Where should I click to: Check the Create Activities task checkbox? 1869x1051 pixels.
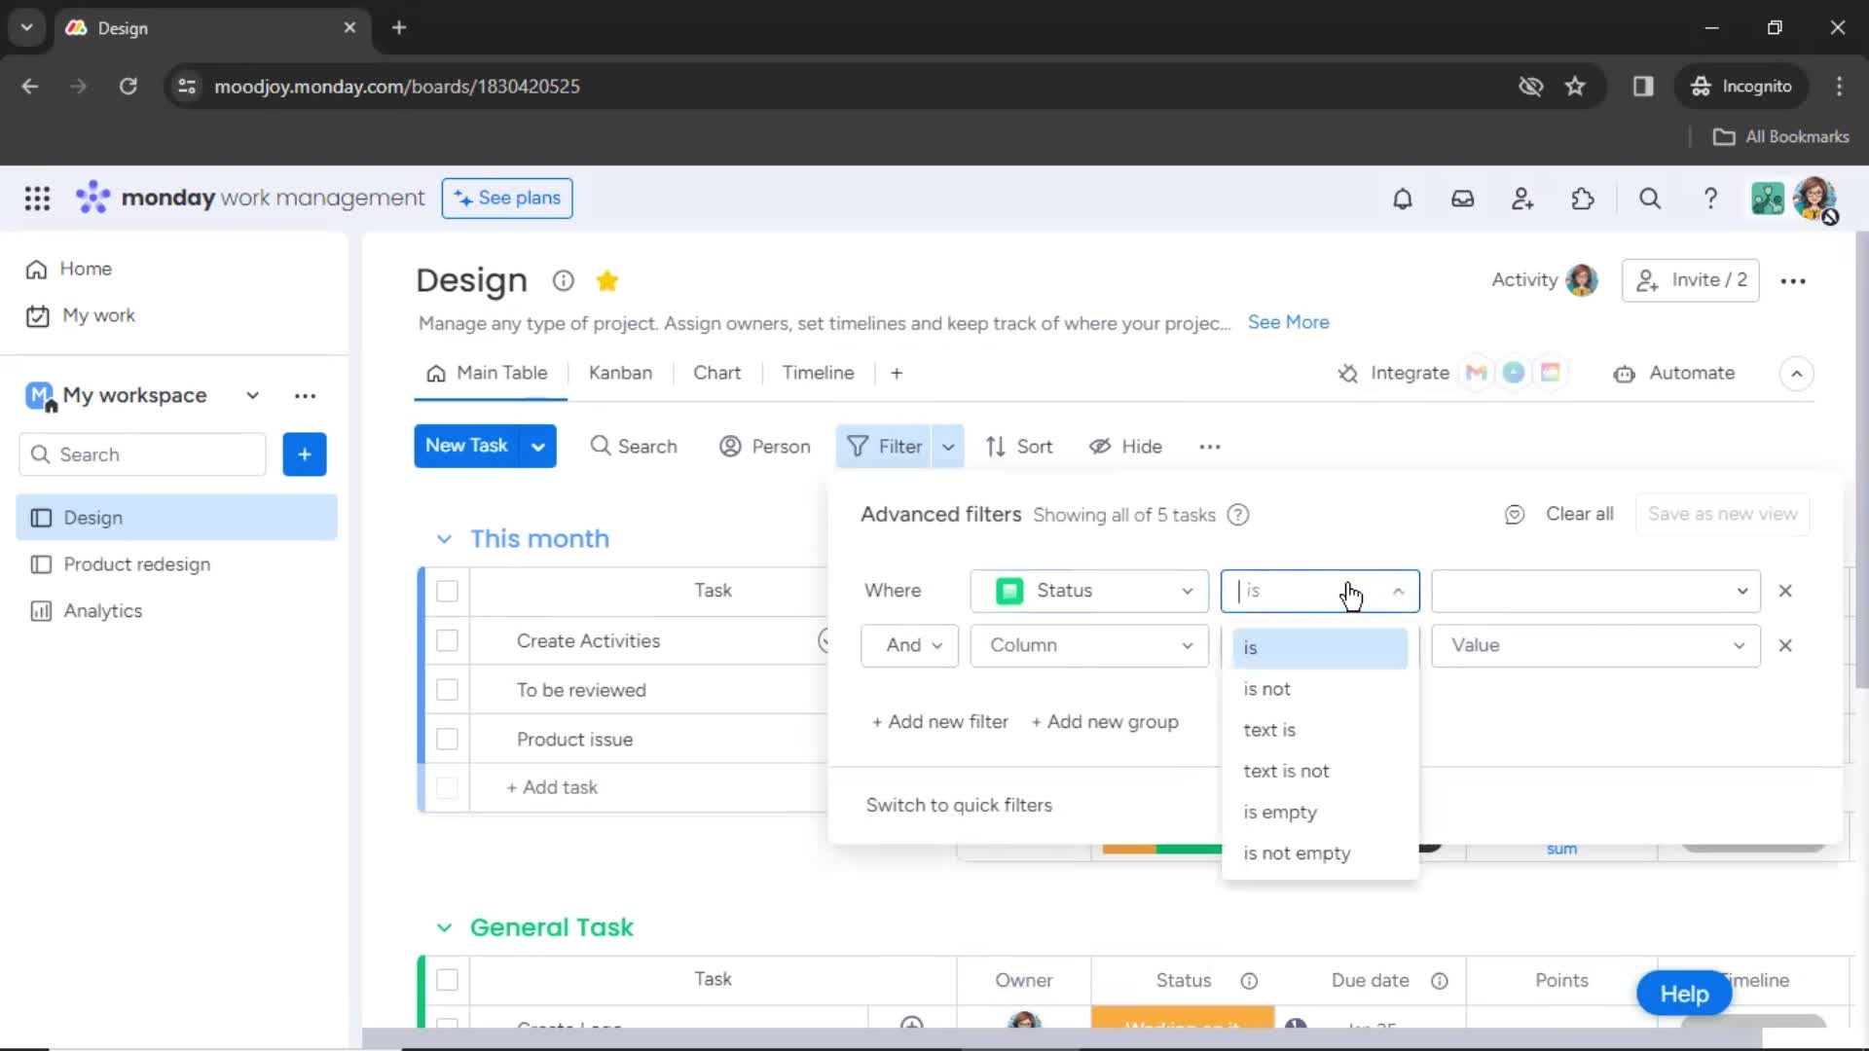[x=447, y=641]
